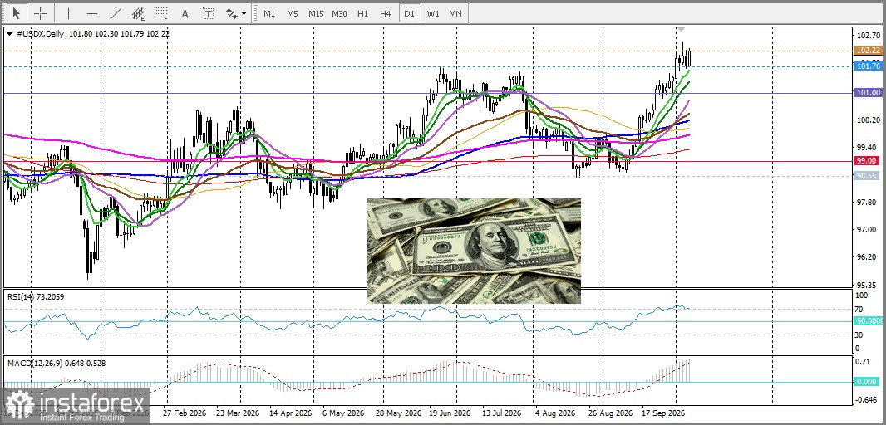The image size is (886, 425).
Task: Click the 19 Jun 2026 date label
Action: [450, 413]
